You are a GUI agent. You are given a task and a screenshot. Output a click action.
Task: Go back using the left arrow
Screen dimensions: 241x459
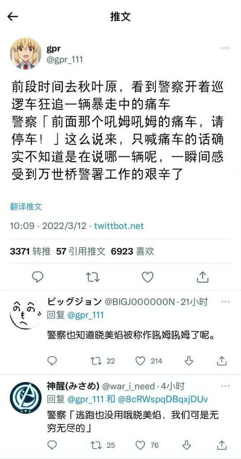click(13, 17)
